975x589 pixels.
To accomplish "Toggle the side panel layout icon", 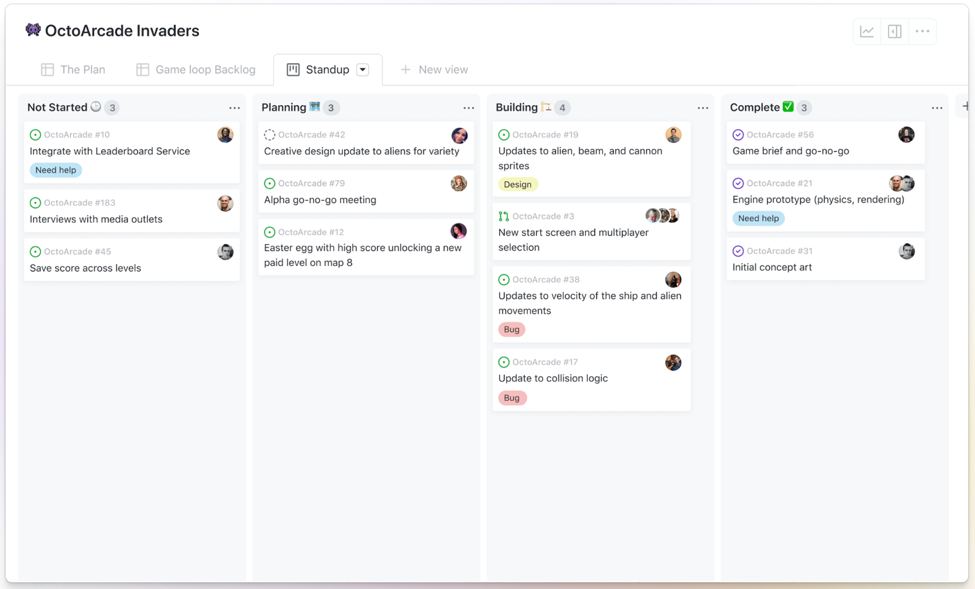I will (895, 31).
